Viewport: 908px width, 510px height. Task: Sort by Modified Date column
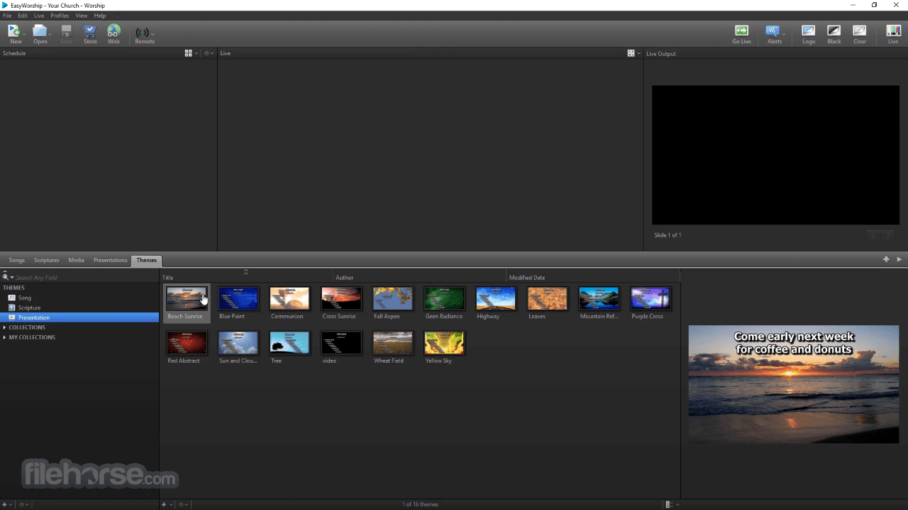(593, 278)
